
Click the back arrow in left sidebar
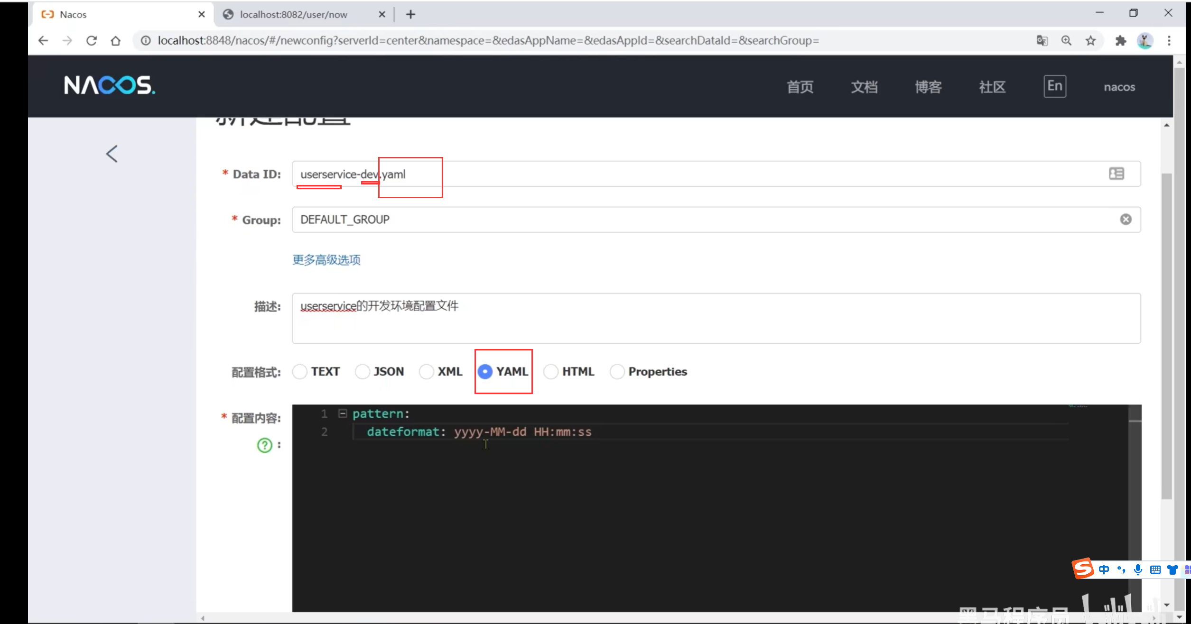(x=112, y=154)
